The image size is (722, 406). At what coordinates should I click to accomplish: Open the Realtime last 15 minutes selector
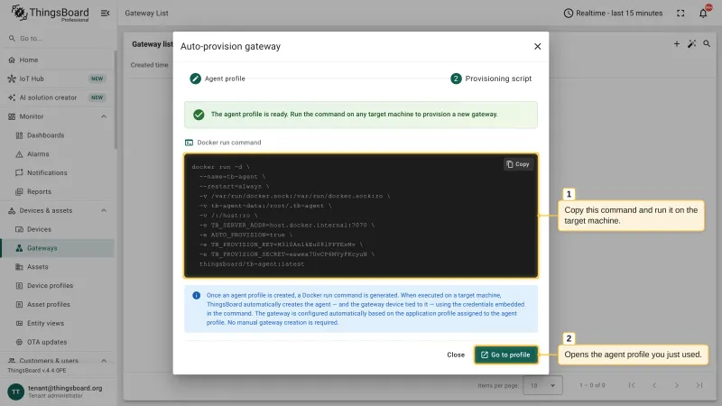click(614, 14)
